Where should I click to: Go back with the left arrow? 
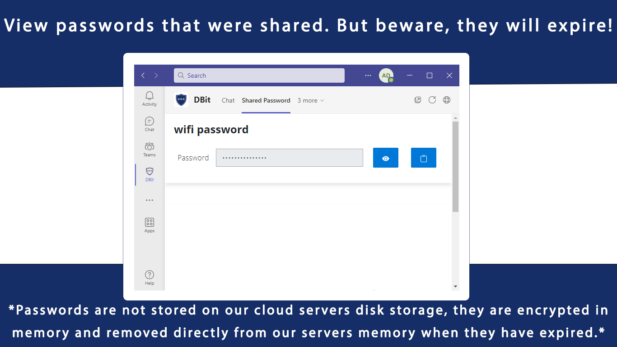click(143, 75)
